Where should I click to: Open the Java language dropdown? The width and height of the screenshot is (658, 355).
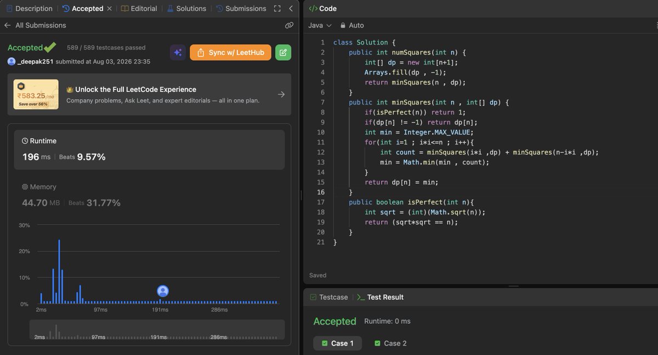[x=320, y=25]
